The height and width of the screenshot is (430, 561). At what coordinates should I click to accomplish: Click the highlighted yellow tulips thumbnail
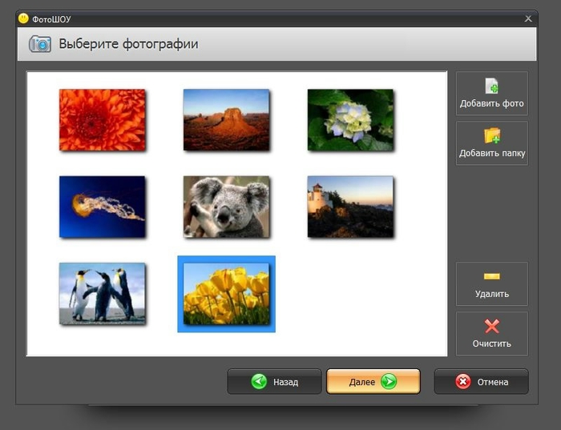tap(226, 294)
